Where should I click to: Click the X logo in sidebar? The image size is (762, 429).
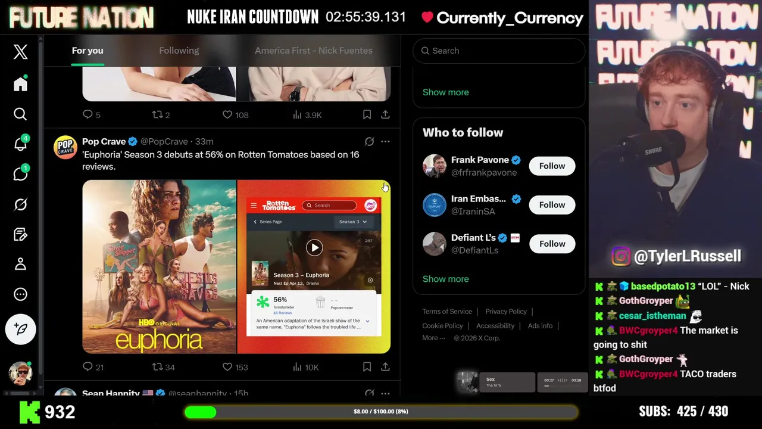(20, 52)
